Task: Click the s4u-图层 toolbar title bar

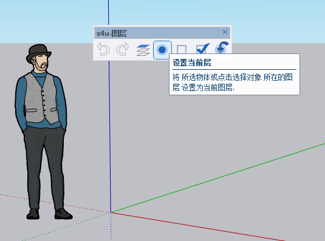Action: (162, 33)
